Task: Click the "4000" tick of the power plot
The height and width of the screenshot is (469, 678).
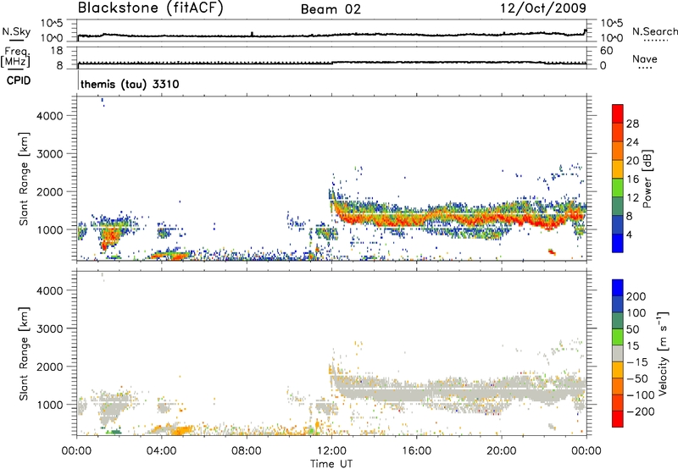Action: pyautogui.click(x=50, y=116)
